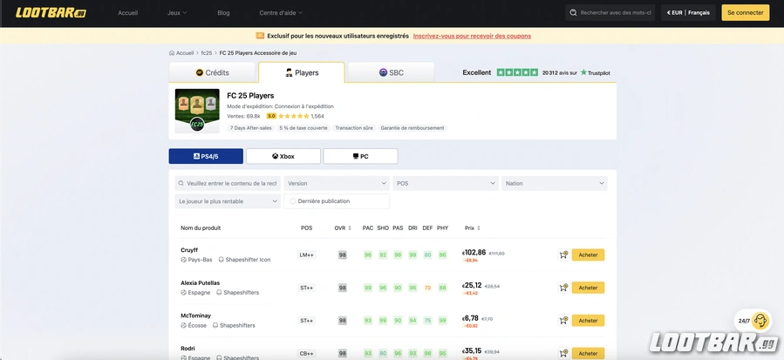Click the home icon in breadcrumb
The height and width of the screenshot is (360, 784).
(x=172, y=53)
